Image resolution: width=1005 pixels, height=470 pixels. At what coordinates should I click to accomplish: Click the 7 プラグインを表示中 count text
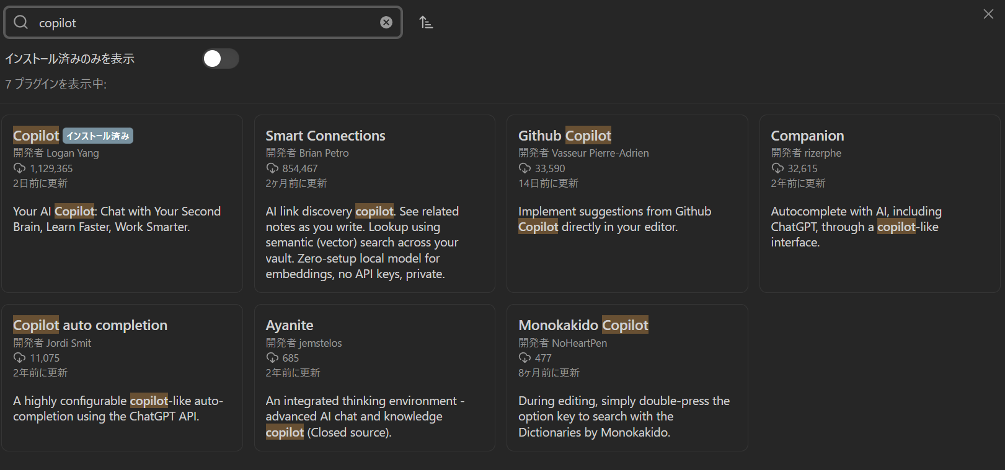click(x=56, y=84)
